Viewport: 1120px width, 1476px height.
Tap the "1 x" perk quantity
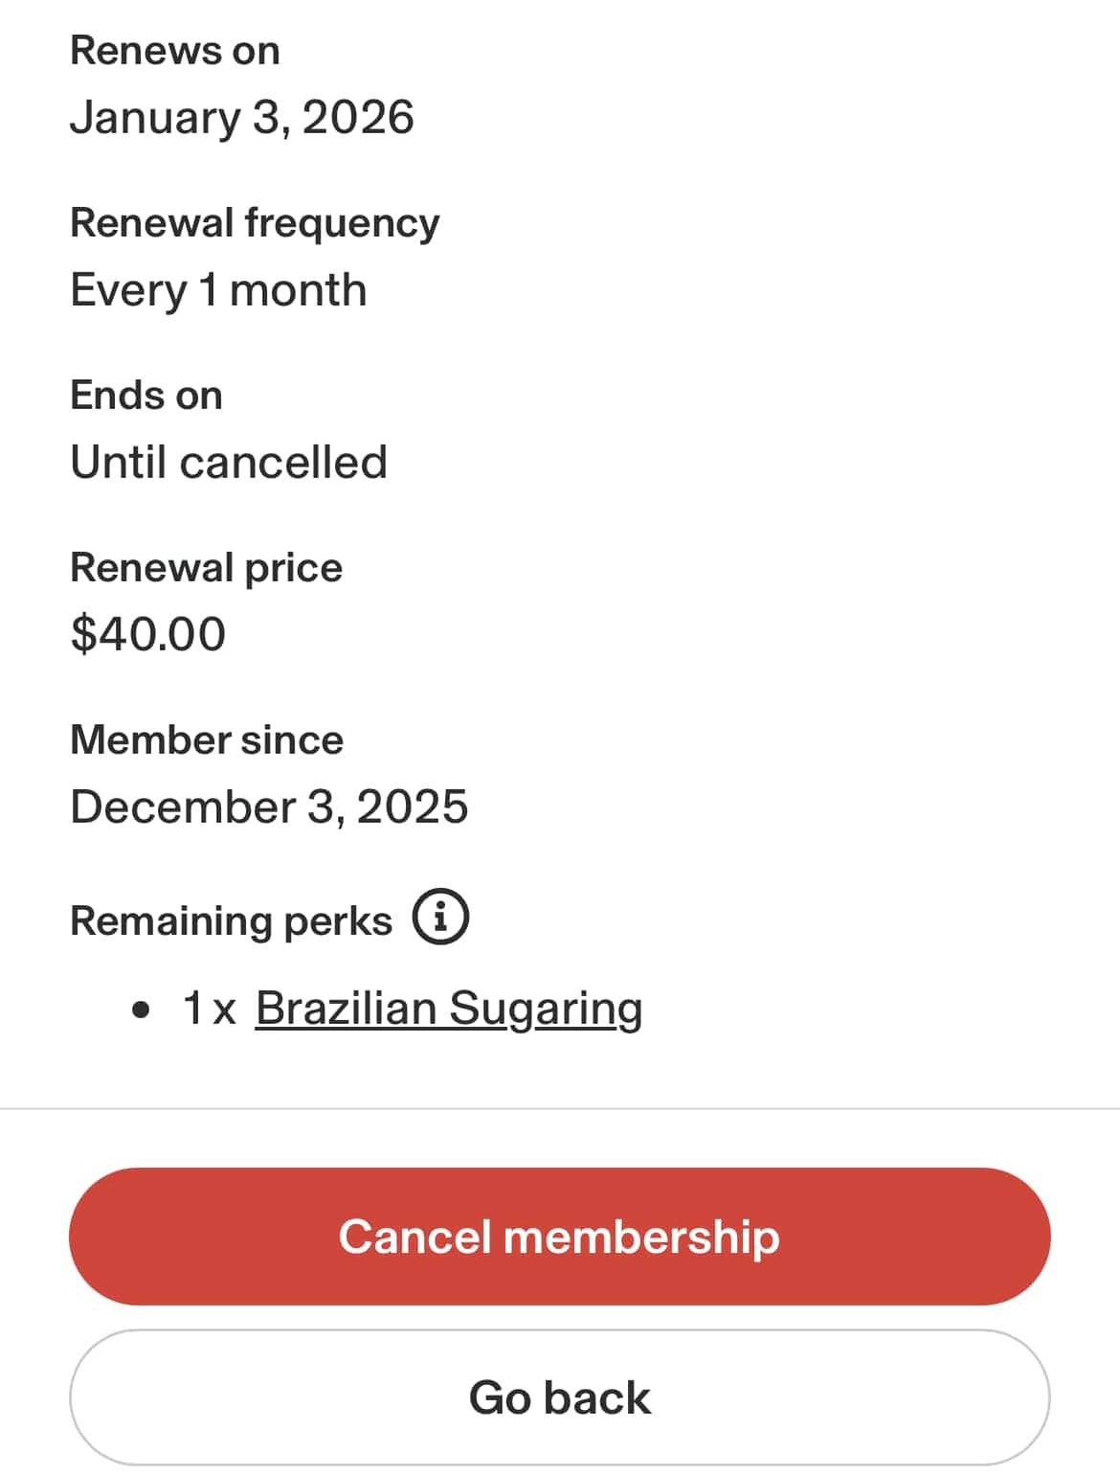(x=209, y=1008)
